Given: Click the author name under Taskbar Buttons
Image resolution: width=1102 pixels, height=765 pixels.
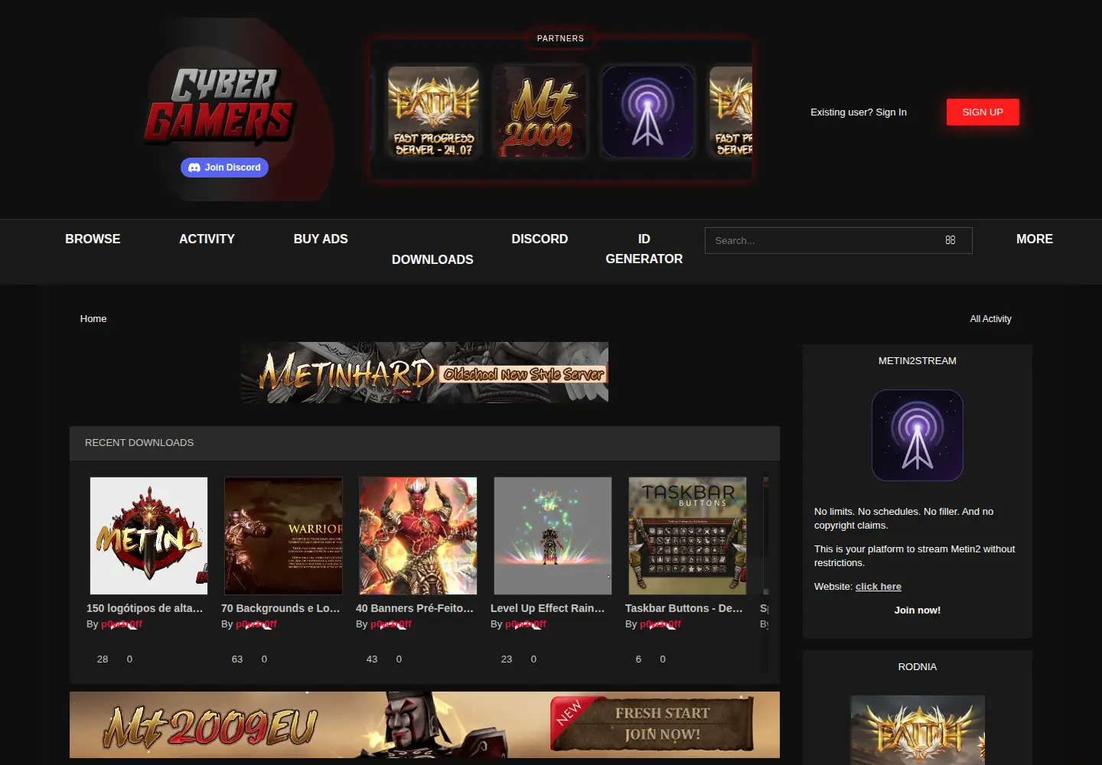Looking at the screenshot, I should coord(660,624).
